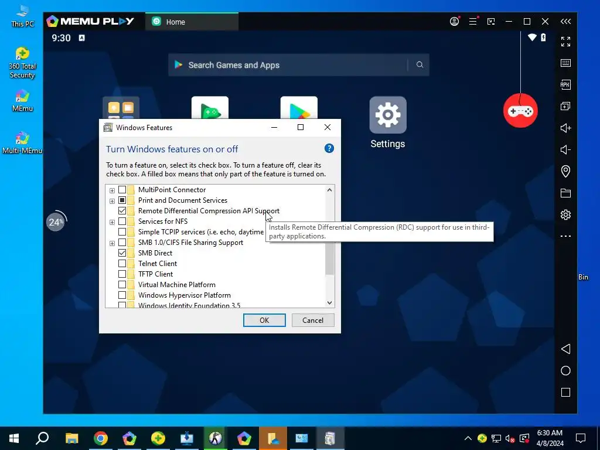Check SMB 1.0/CIFS File Sharing Support
The width and height of the screenshot is (600, 450).
(122, 242)
